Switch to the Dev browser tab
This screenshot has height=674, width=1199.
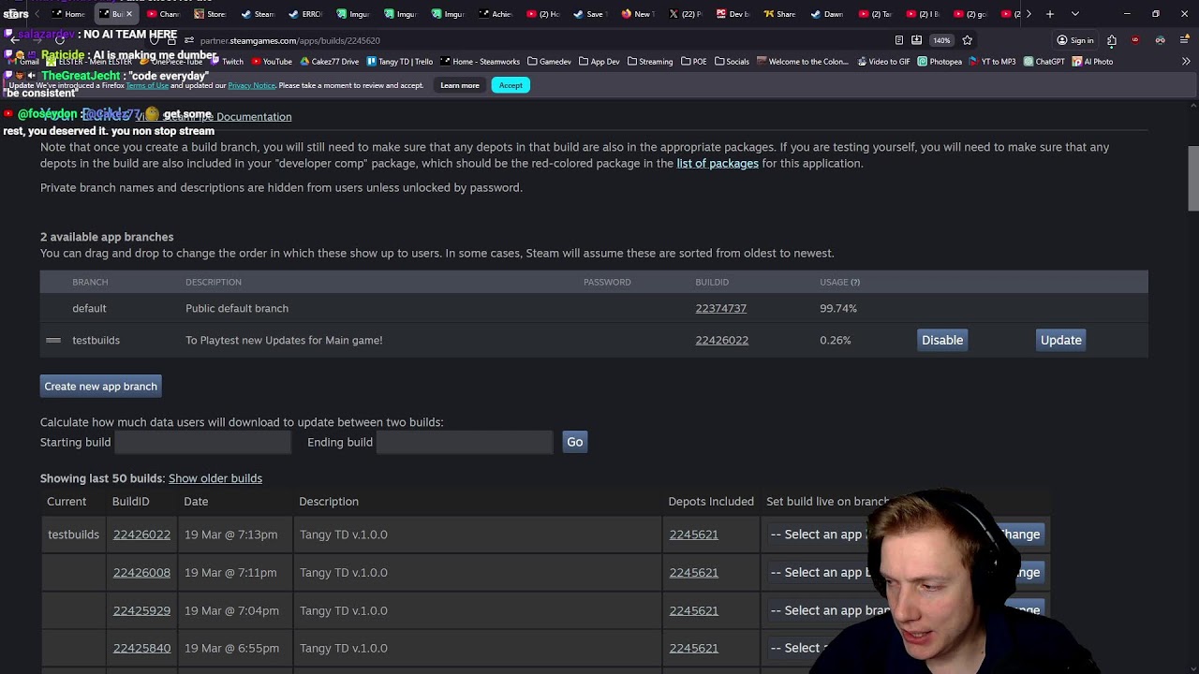pos(733,14)
